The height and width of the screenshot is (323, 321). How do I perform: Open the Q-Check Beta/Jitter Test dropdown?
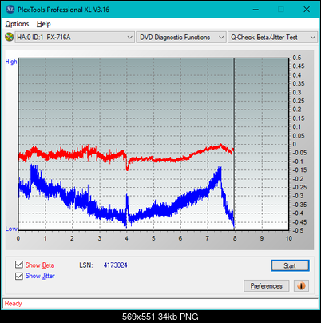point(272,38)
